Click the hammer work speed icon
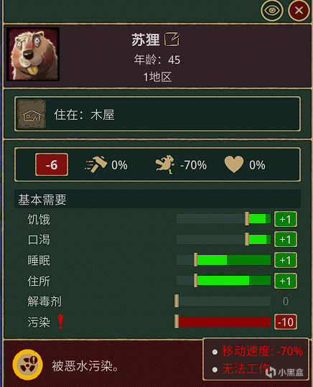The width and height of the screenshot is (313, 387). click(x=95, y=164)
